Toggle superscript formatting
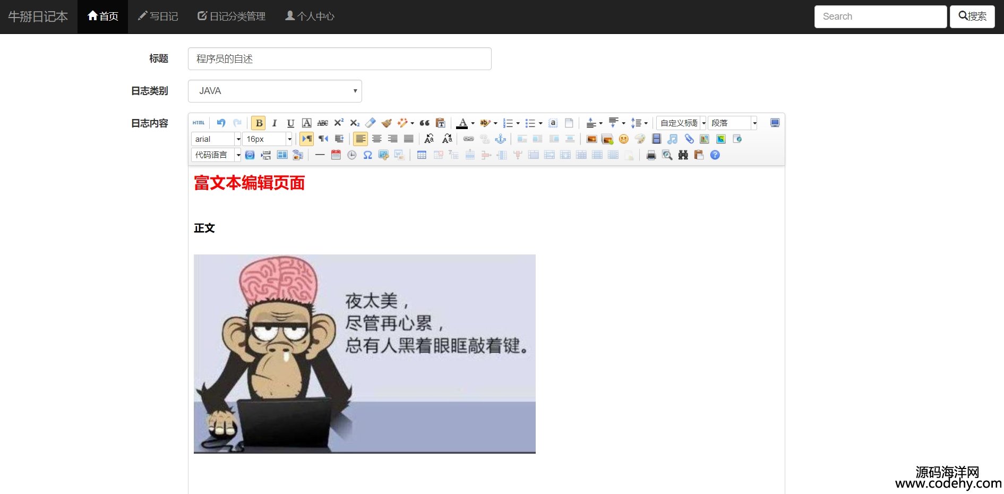This screenshot has height=494, width=1004. (x=339, y=123)
